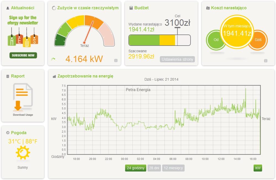Click the W tym miesiącu yellow bubble
The image size is (276, 180).
click(x=237, y=32)
